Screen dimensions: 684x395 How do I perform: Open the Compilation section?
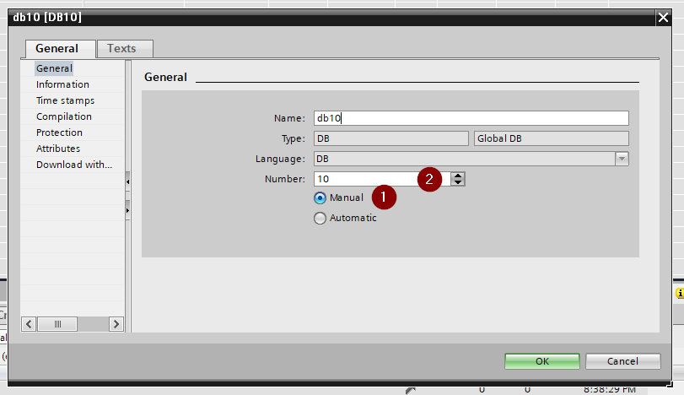pos(64,116)
